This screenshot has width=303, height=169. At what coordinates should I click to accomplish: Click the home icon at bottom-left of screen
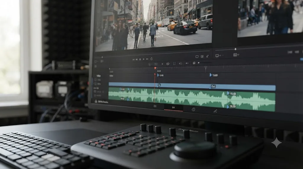tap(96, 101)
